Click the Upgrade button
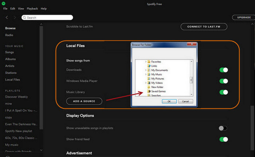Image resolution: width=255 pixels, height=157 pixels. point(244,17)
